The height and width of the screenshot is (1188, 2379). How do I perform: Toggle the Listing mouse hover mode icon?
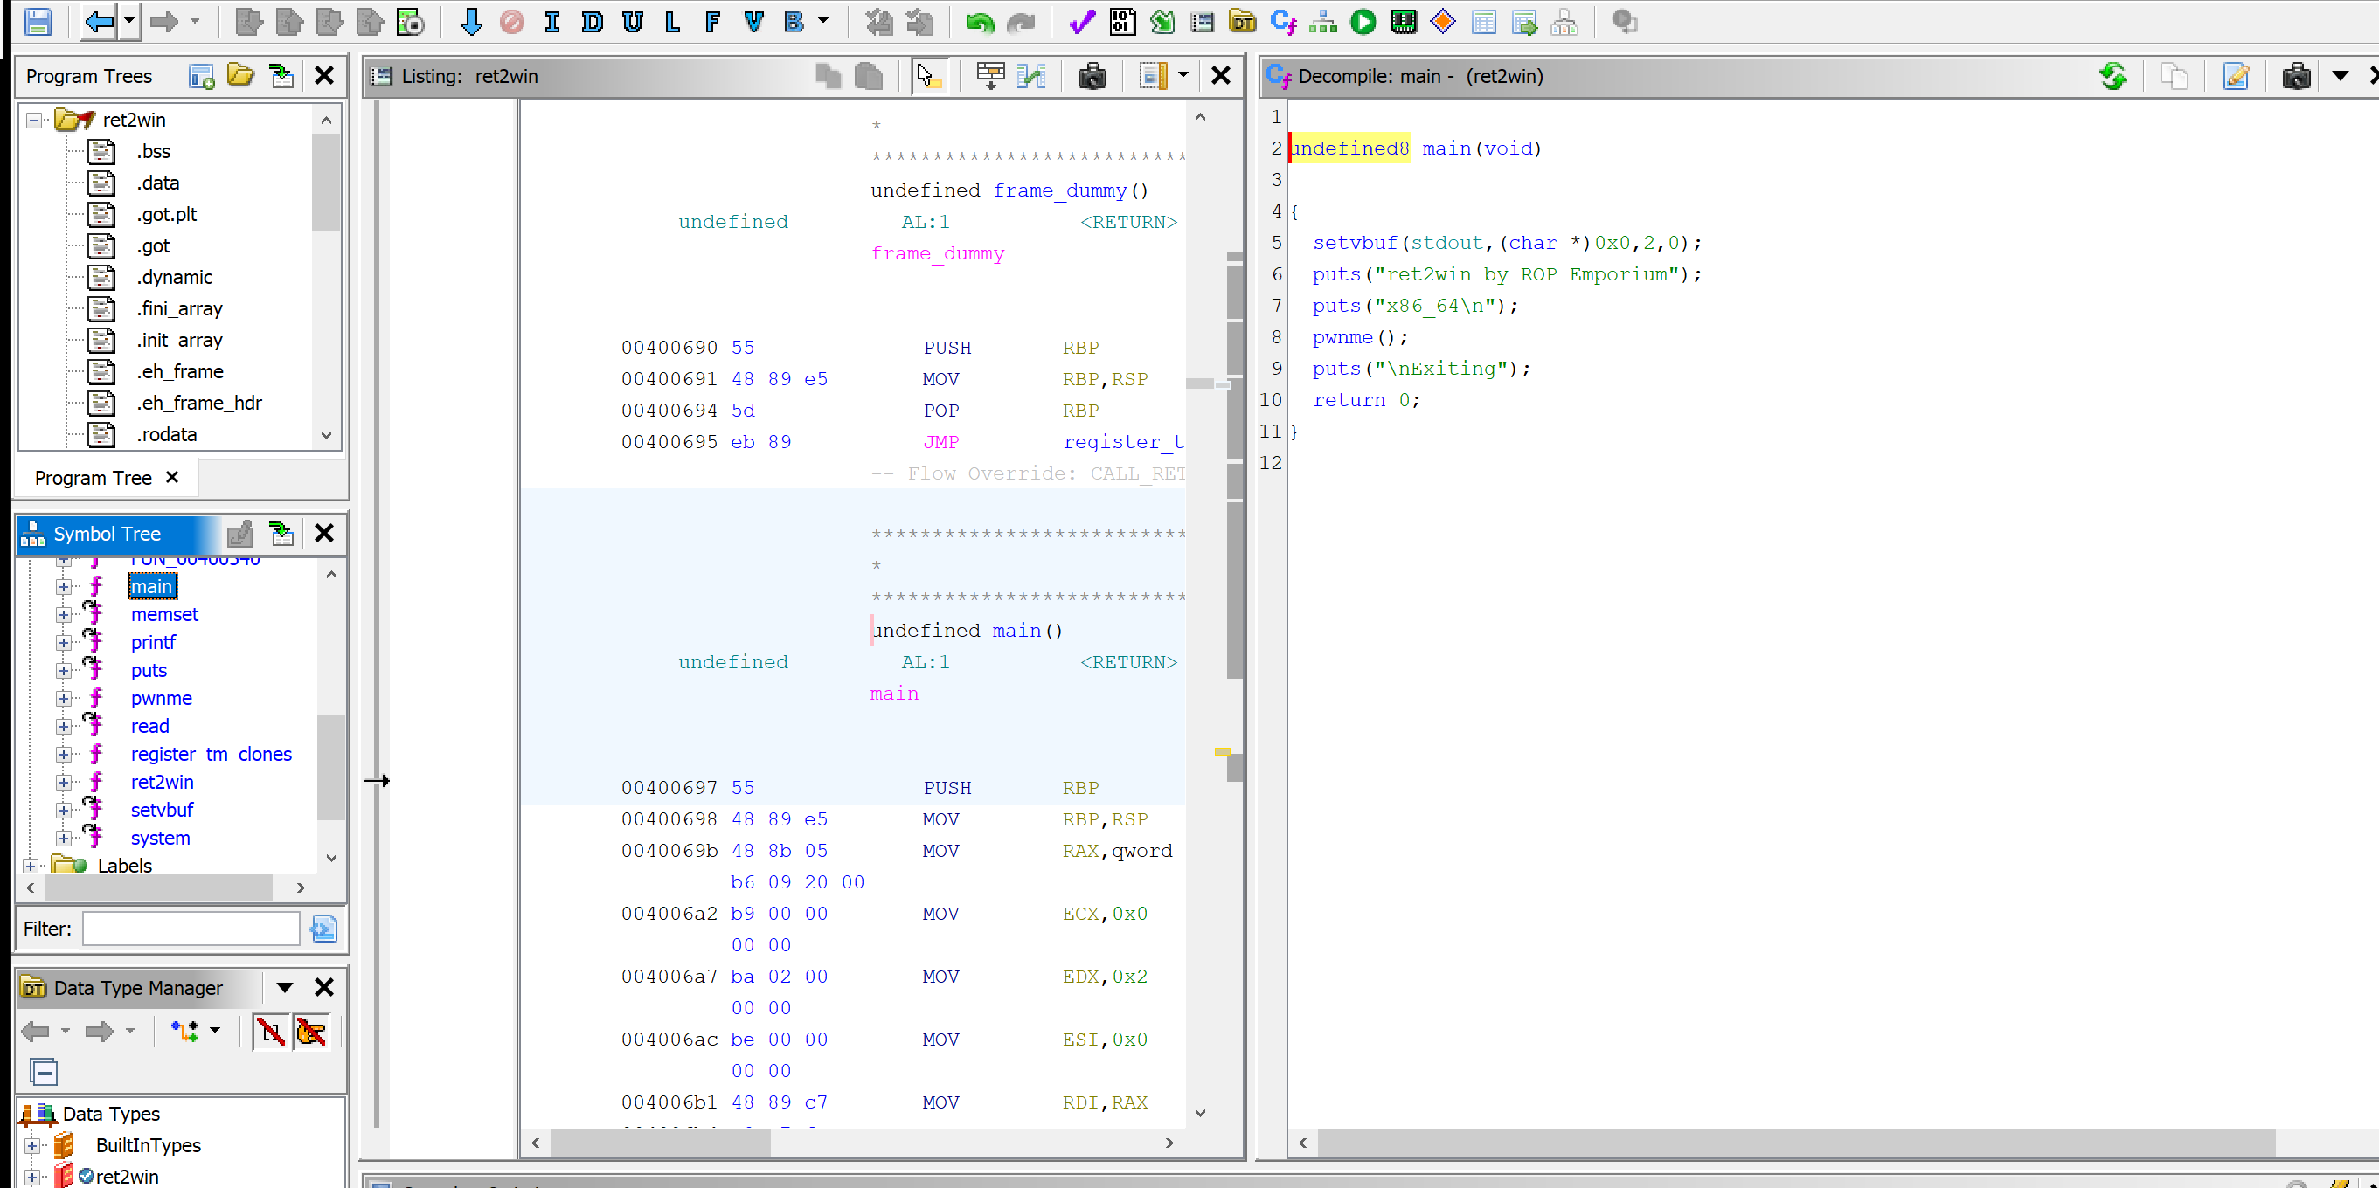tap(928, 76)
